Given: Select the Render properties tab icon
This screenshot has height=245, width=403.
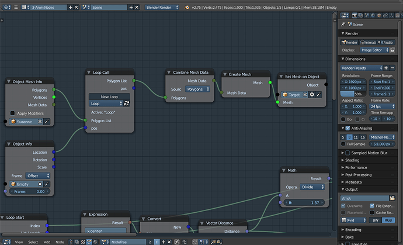Looking at the screenshot, I should click(355, 15).
